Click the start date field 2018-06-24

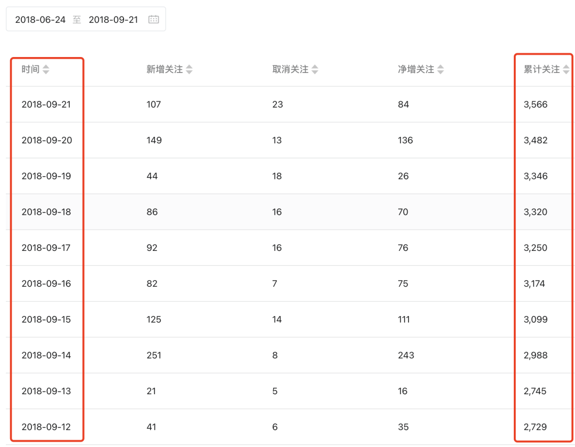(x=40, y=20)
